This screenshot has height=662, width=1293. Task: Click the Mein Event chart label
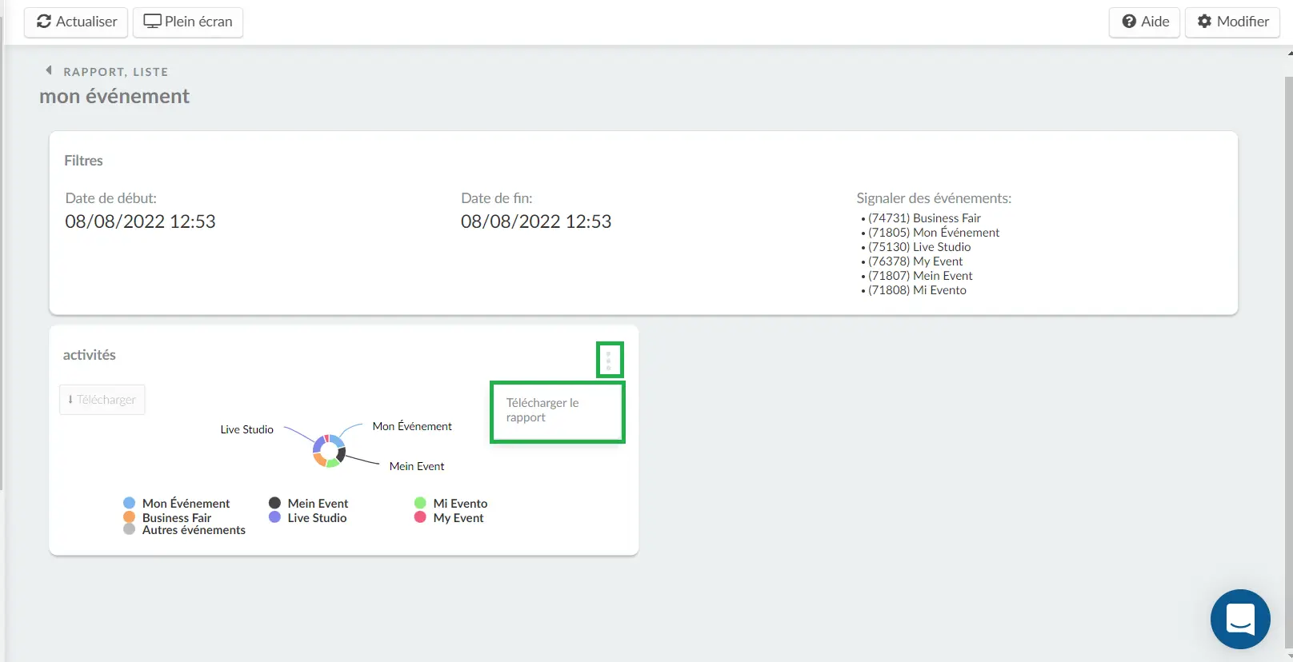click(417, 466)
